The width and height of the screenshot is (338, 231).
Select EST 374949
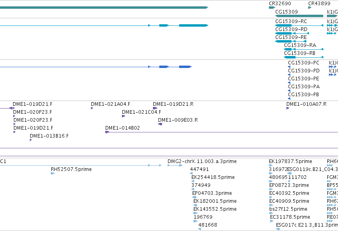201,185
